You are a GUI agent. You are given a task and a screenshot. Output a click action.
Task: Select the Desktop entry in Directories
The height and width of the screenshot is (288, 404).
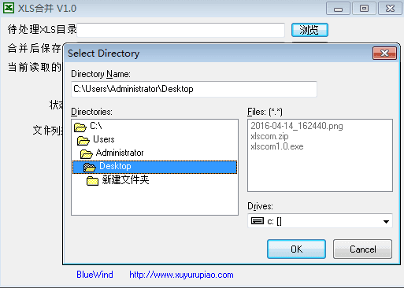(x=154, y=167)
